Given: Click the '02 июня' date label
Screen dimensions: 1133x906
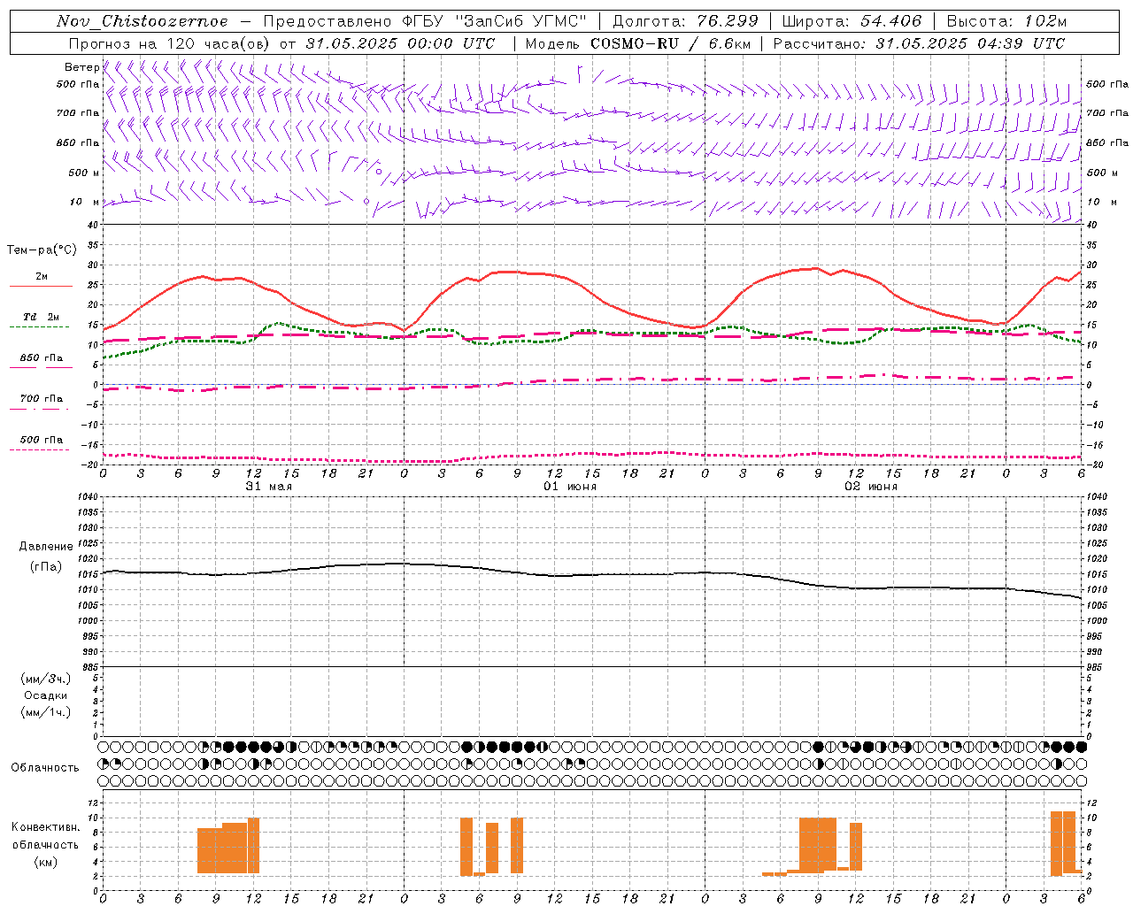Looking at the screenshot, I should pyautogui.click(x=871, y=487).
